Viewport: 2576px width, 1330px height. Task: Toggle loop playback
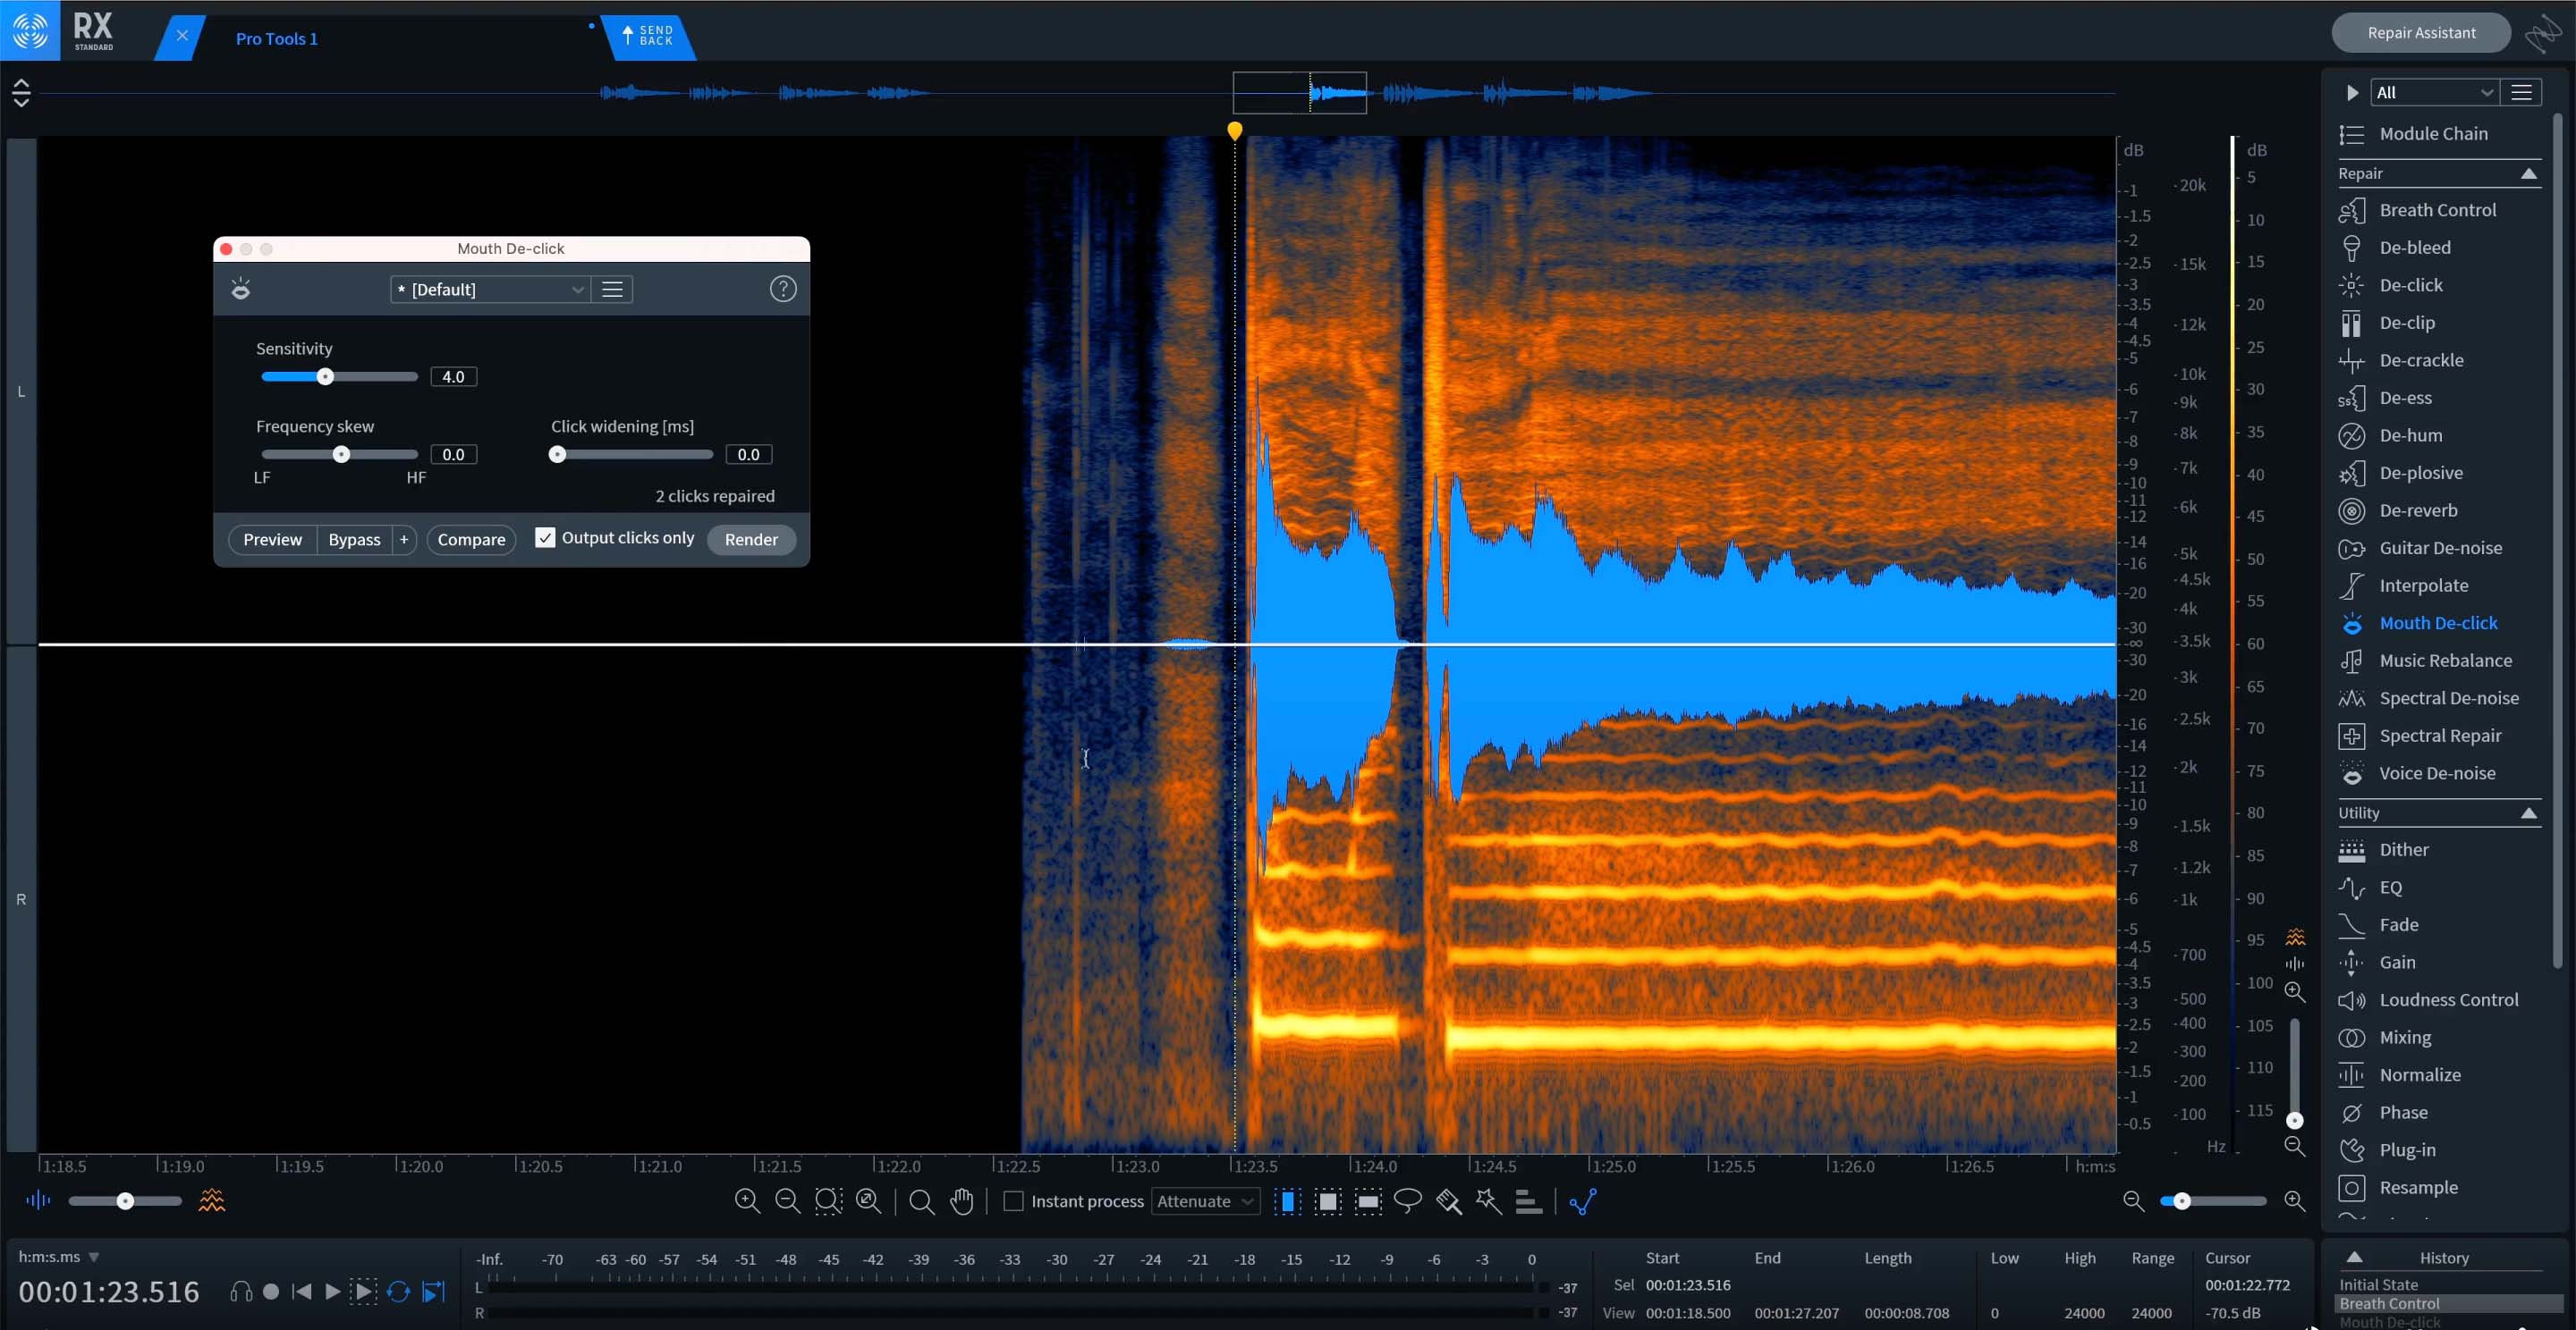point(398,1292)
